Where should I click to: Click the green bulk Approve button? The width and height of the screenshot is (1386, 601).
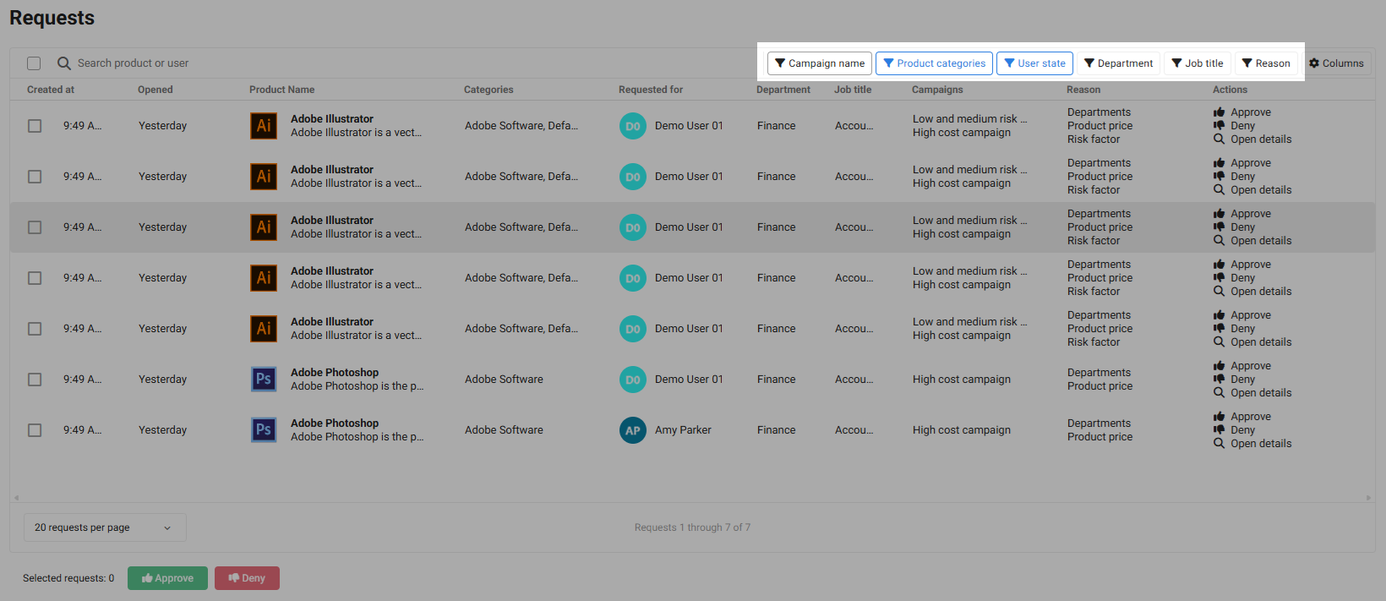(x=167, y=578)
